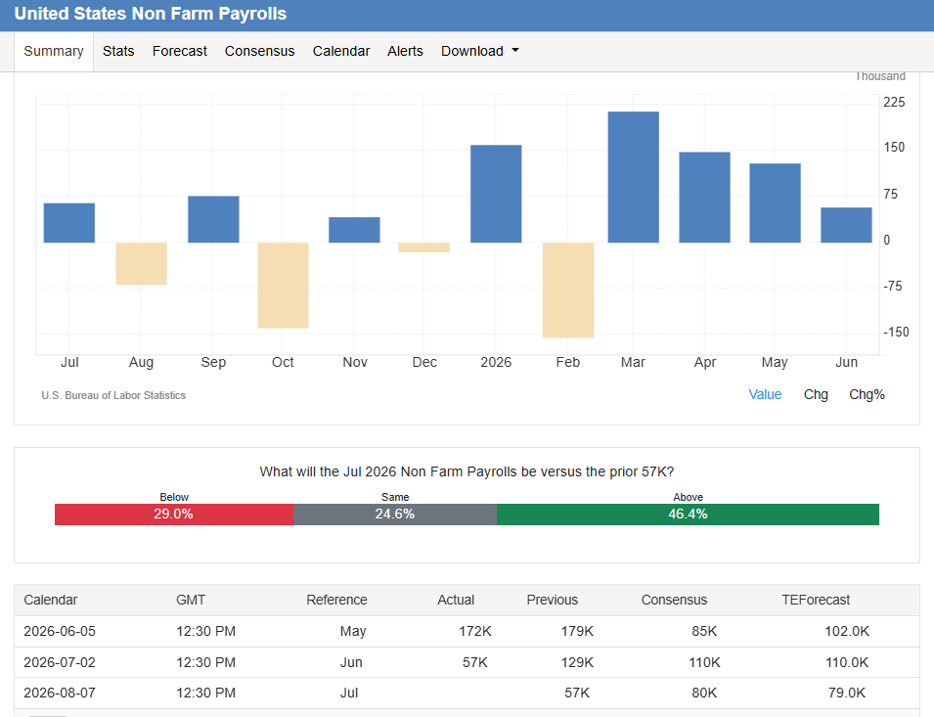The image size is (934, 717).
Task: Click the October negative bar
Action: pos(283,286)
